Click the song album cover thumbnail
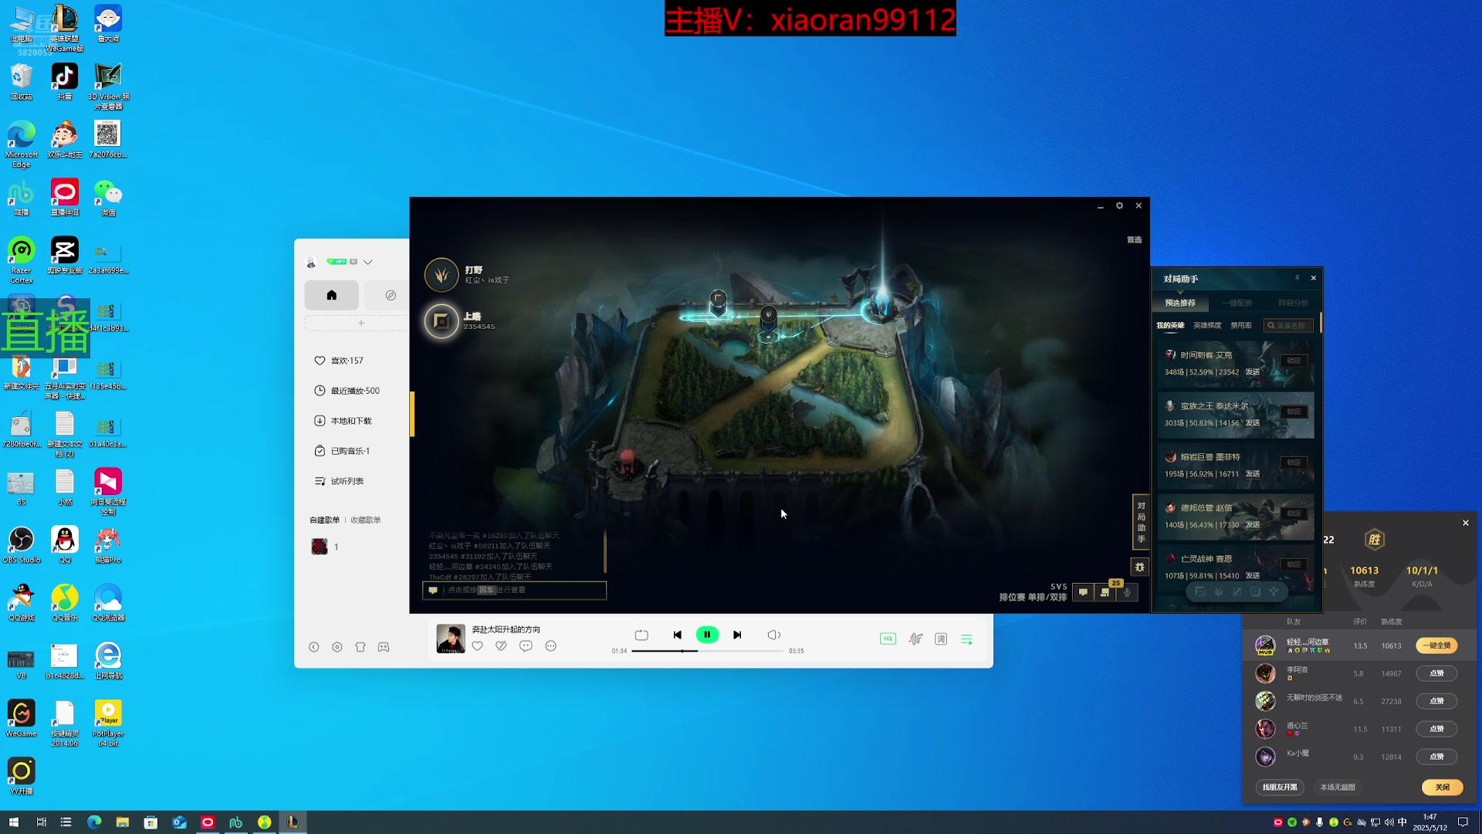1482x834 pixels. click(x=451, y=639)
